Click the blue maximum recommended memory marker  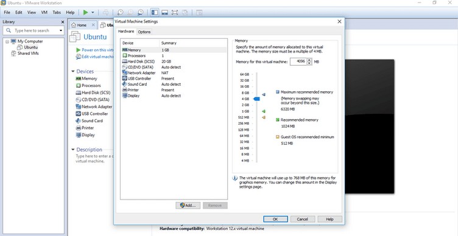pos(264,94)
